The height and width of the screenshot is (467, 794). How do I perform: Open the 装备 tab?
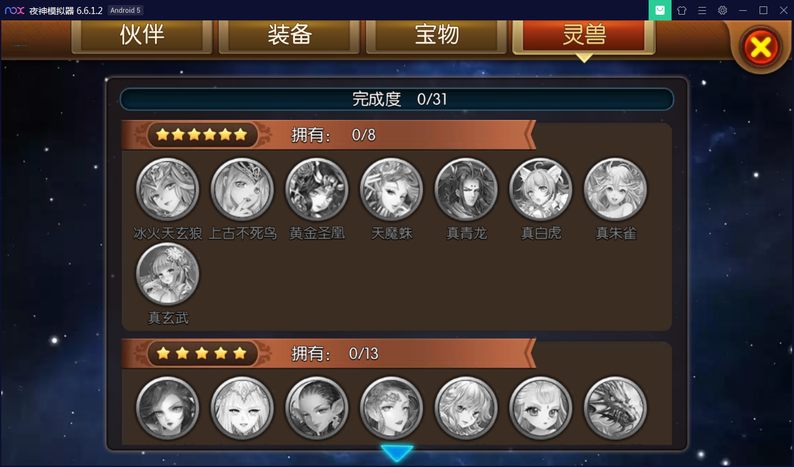click(290, 36)
